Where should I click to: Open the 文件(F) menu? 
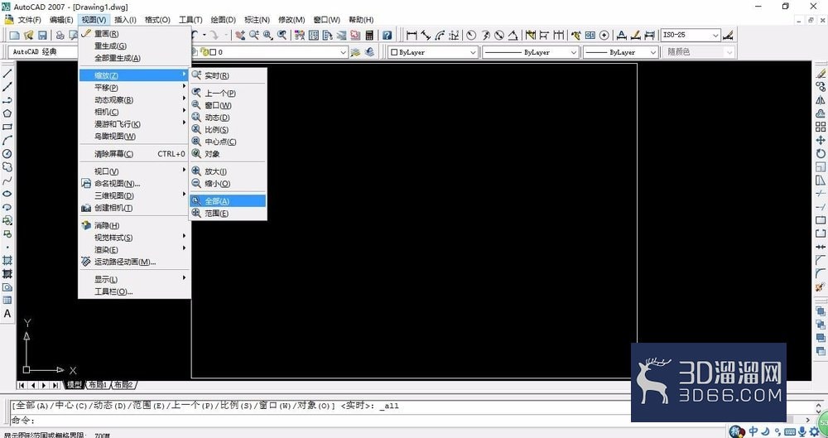[x=29, y=20]
